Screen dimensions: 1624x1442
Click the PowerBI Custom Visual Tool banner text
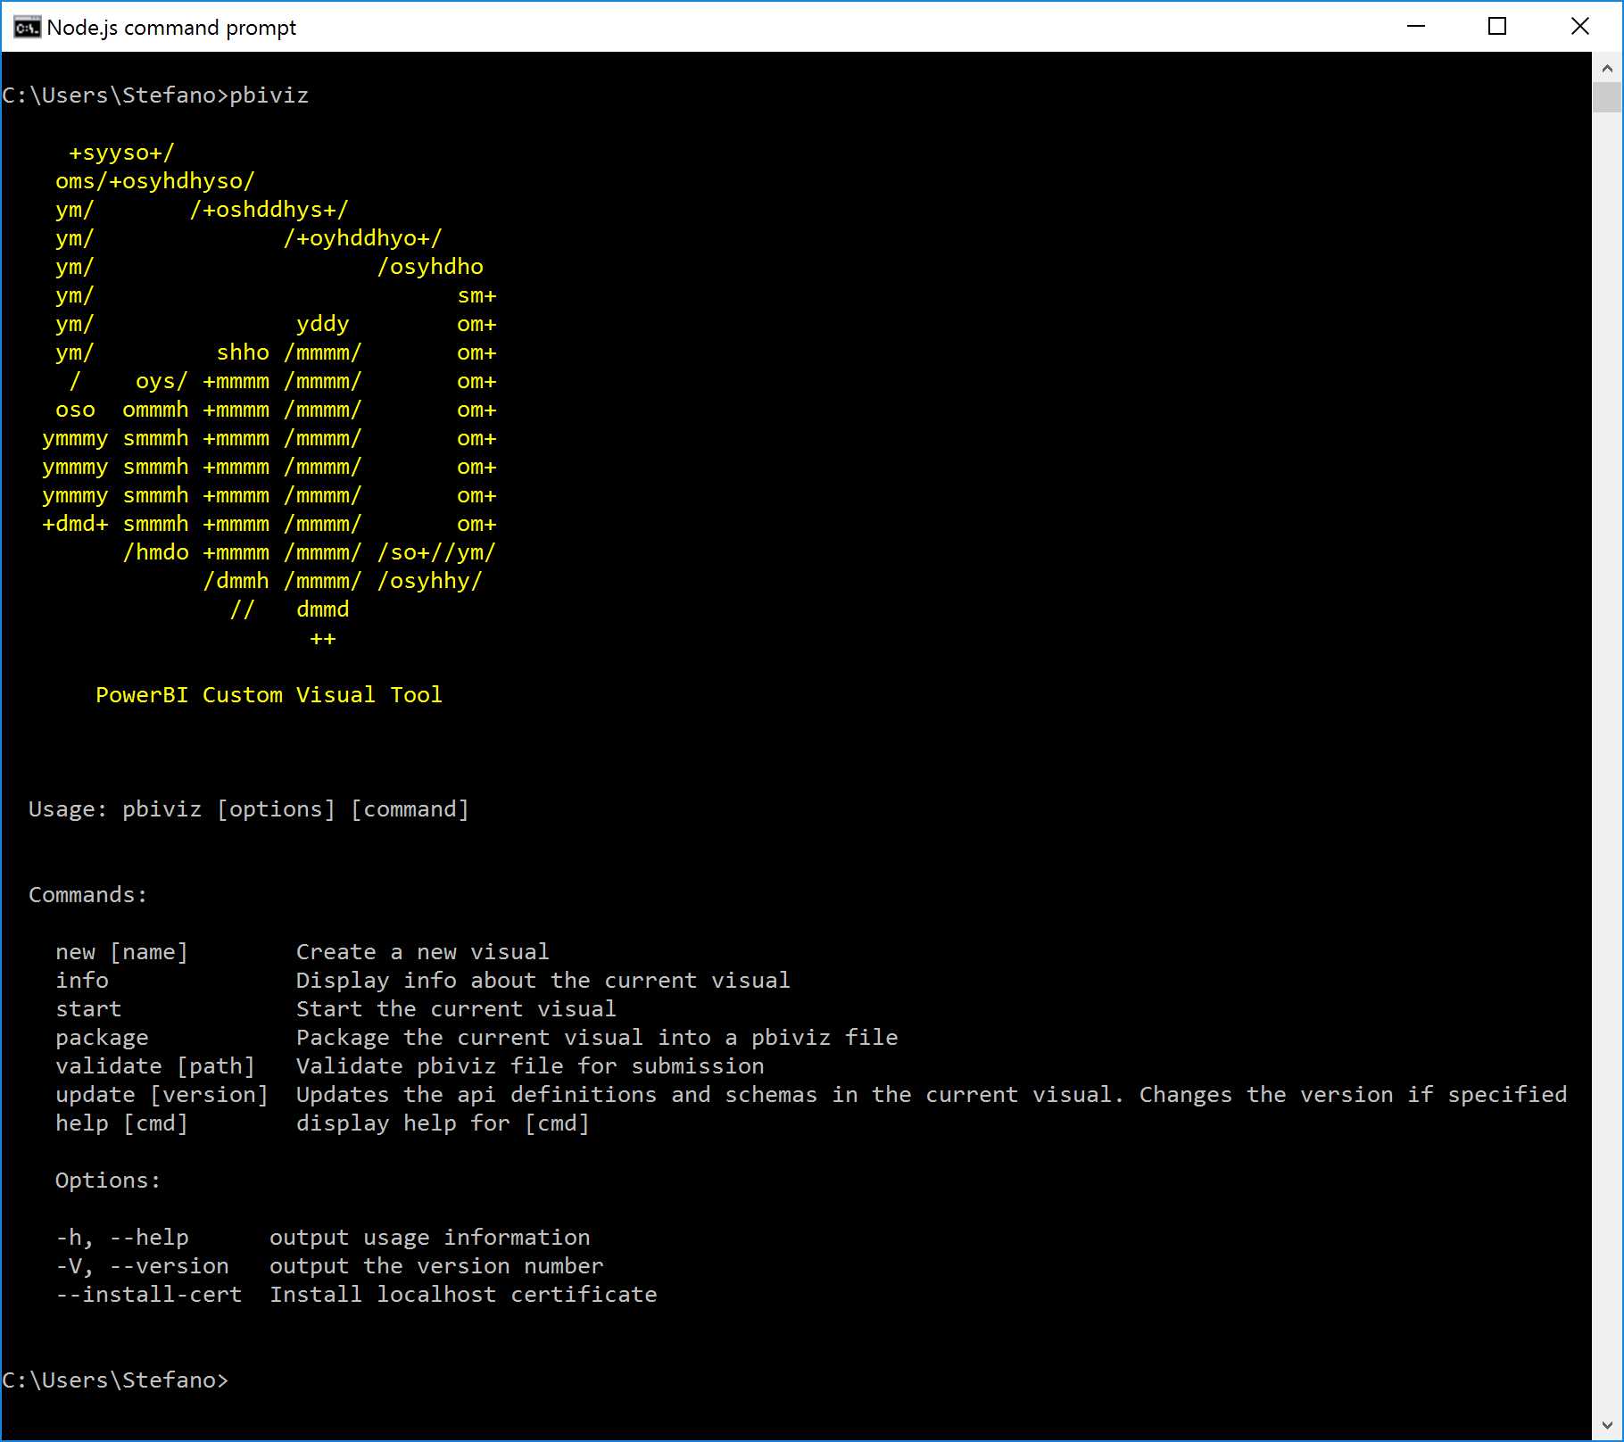point(269,694)
